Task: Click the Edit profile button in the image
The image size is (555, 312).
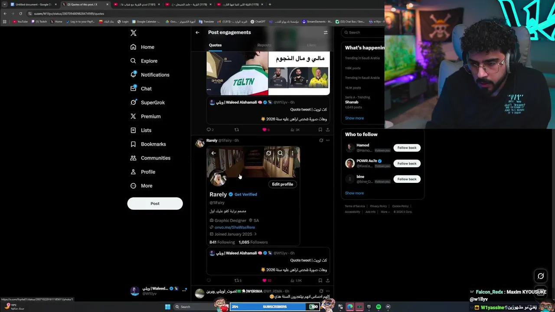Action: tap(282, 184)
